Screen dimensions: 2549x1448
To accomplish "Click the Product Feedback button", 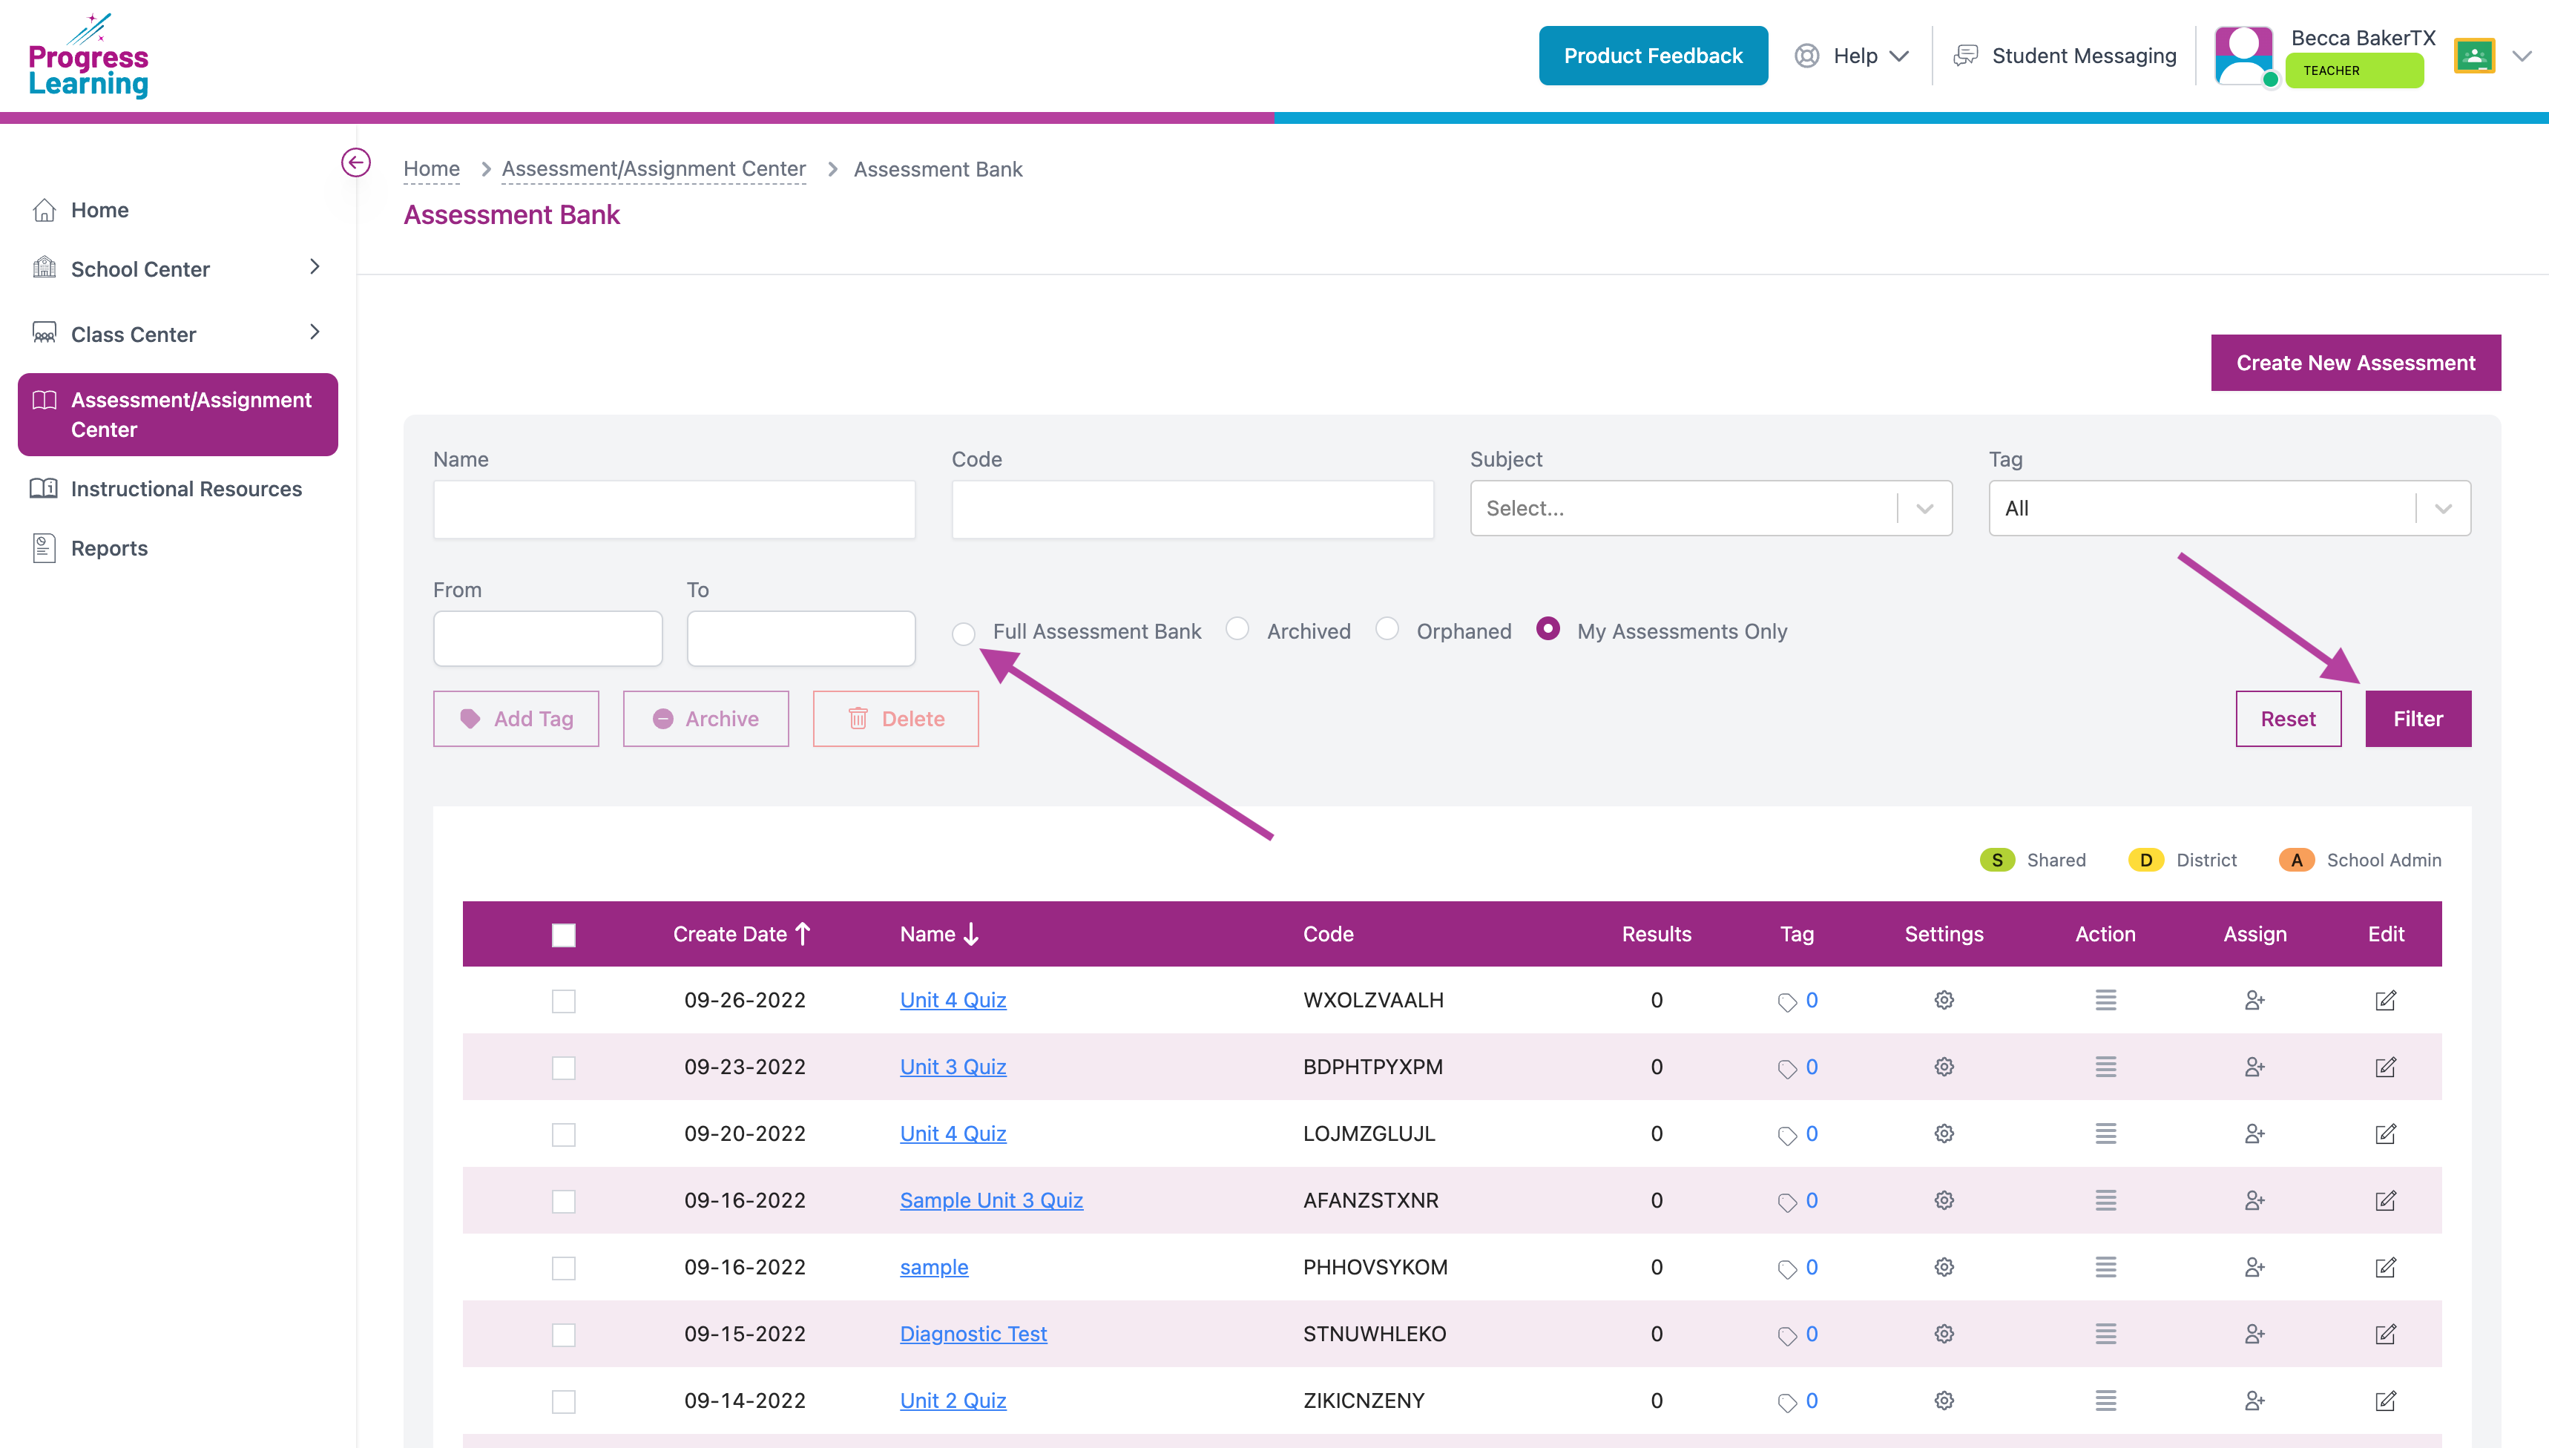I will click(x=1653, y=56).
